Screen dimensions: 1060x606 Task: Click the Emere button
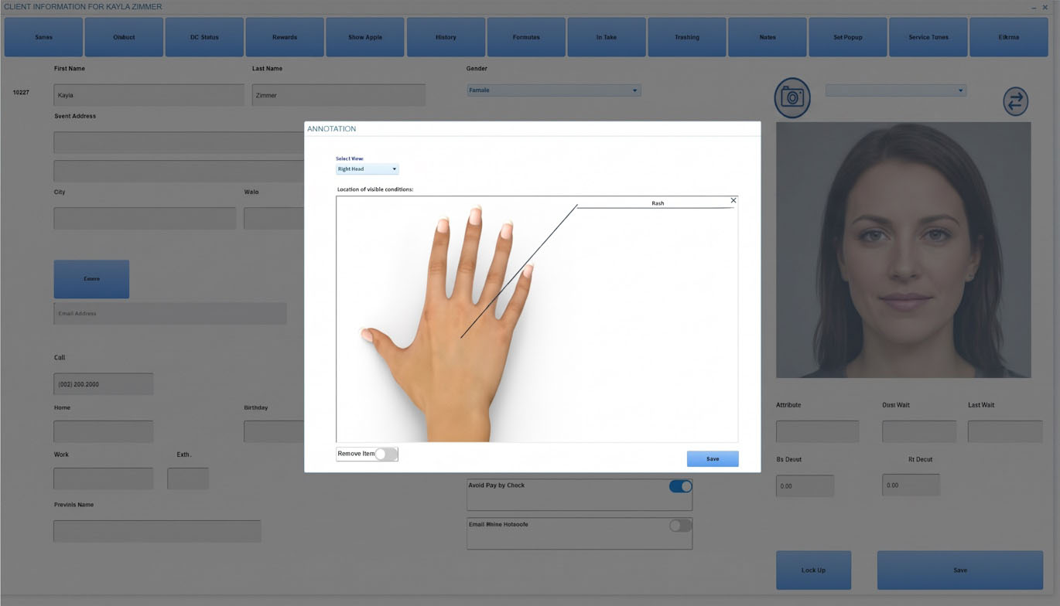point(91,279)
